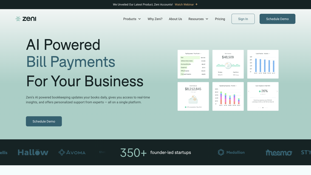Click previous arrow in Cash Insights card
Viewport: 311px width, 175px height.
point(249,91)
